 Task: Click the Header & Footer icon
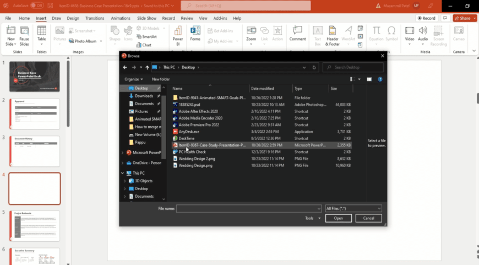click(x=332, y=33)
